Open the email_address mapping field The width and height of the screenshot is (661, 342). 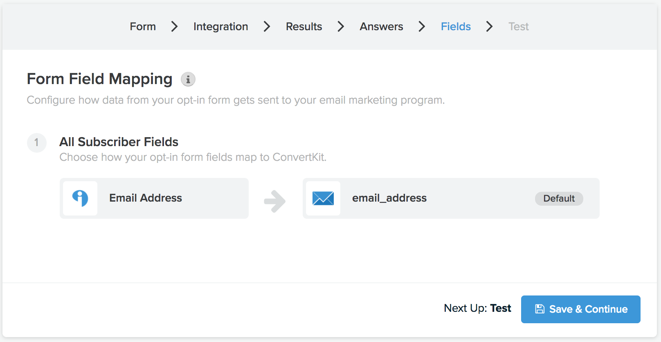[x=451, y=198]
